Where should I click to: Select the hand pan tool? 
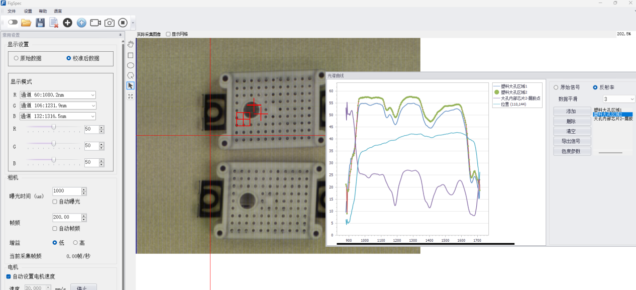click(131, 44)
